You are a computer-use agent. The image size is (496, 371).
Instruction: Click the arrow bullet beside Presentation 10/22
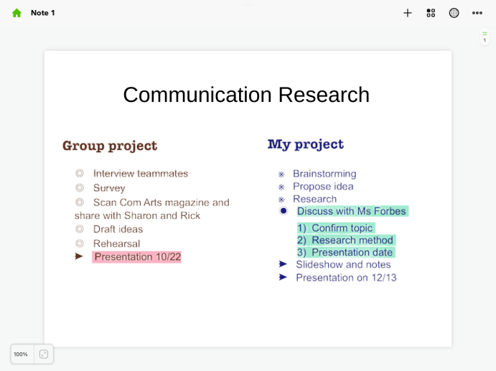79,256
